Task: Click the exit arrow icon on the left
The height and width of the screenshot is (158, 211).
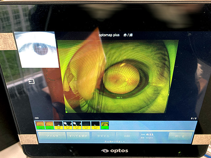Action: 31,82
